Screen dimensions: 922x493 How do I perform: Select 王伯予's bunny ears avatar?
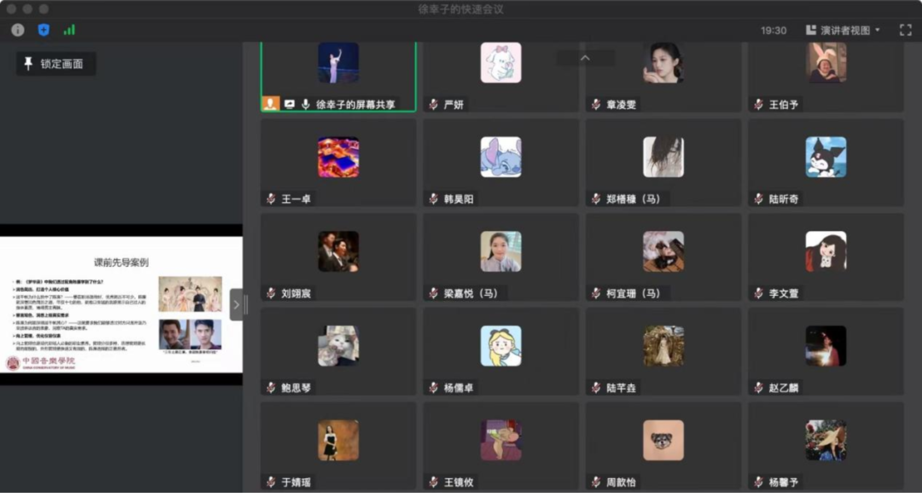(x=826, y=62)
